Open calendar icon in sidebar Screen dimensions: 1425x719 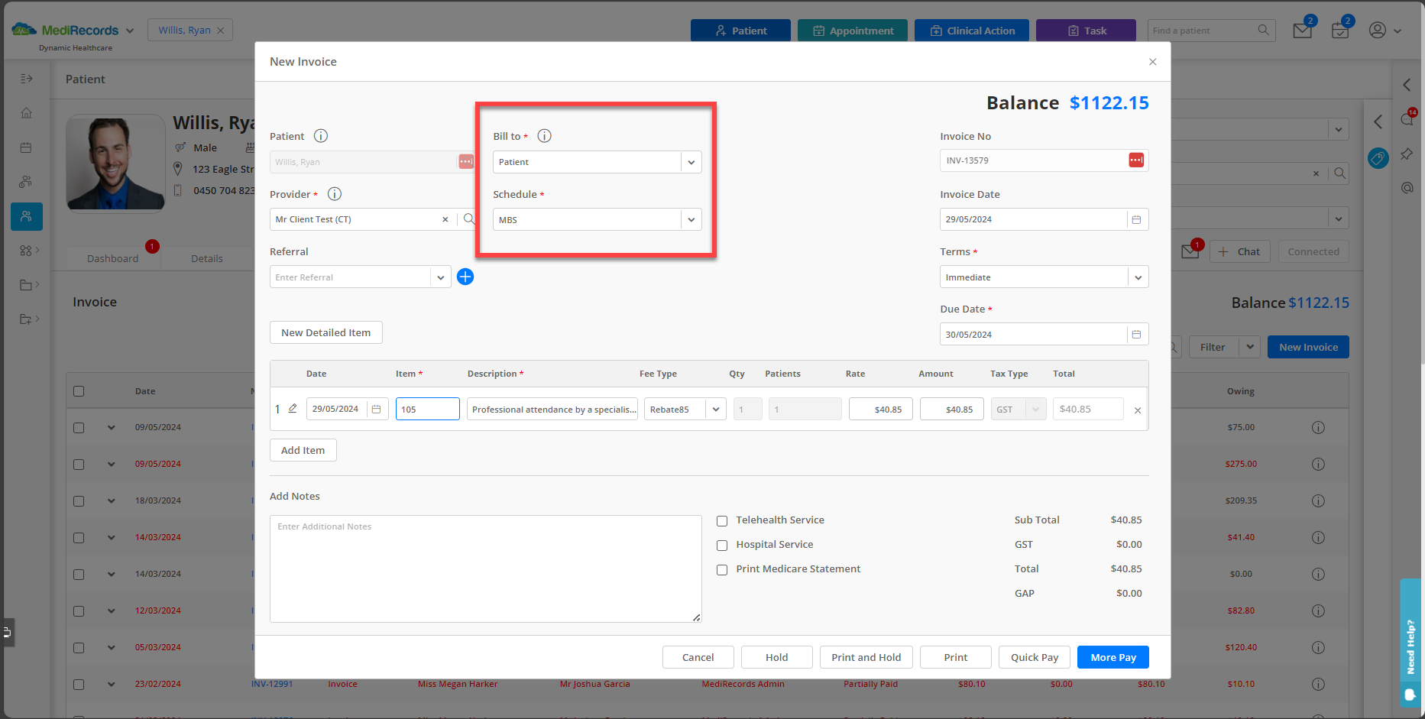point(26,147)
